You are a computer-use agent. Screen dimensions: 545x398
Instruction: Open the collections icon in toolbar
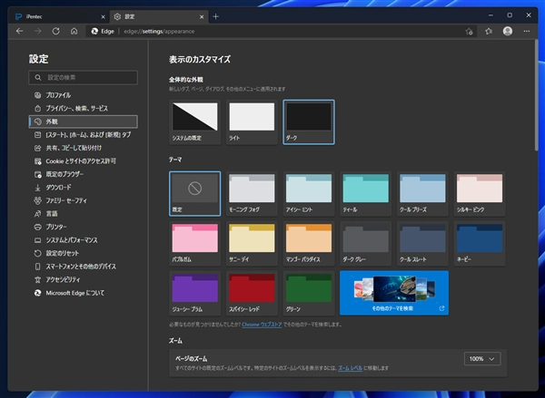click(488, 31)
